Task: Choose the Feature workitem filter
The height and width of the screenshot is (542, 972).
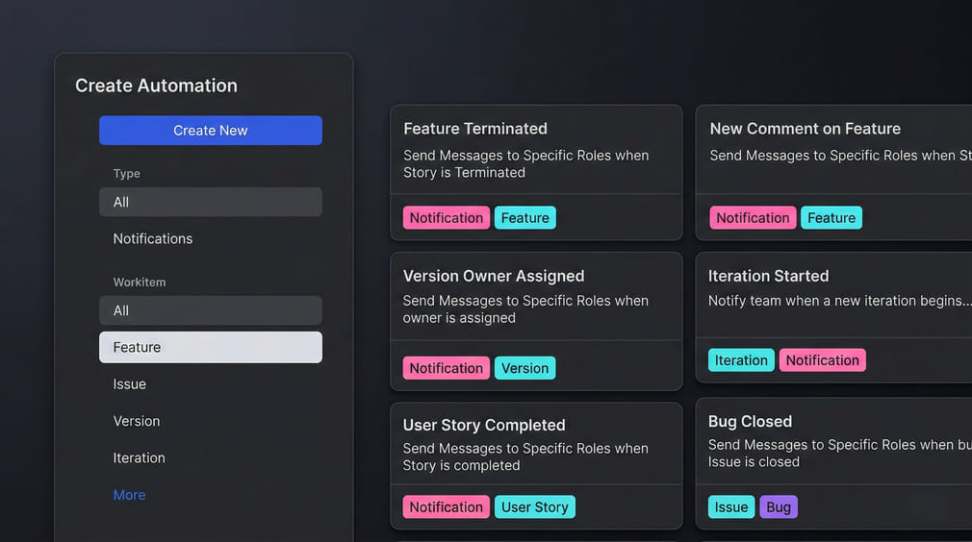Action: pyautogui.click(x=210, y=347)
